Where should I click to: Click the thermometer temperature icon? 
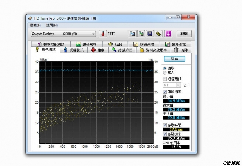103,34
